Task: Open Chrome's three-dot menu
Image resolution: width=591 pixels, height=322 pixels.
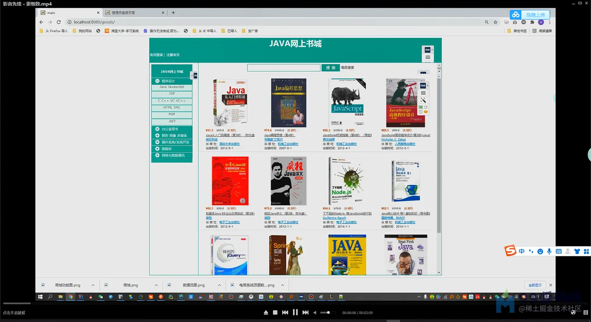Action: pyautogui.click(x=550, y=22)
